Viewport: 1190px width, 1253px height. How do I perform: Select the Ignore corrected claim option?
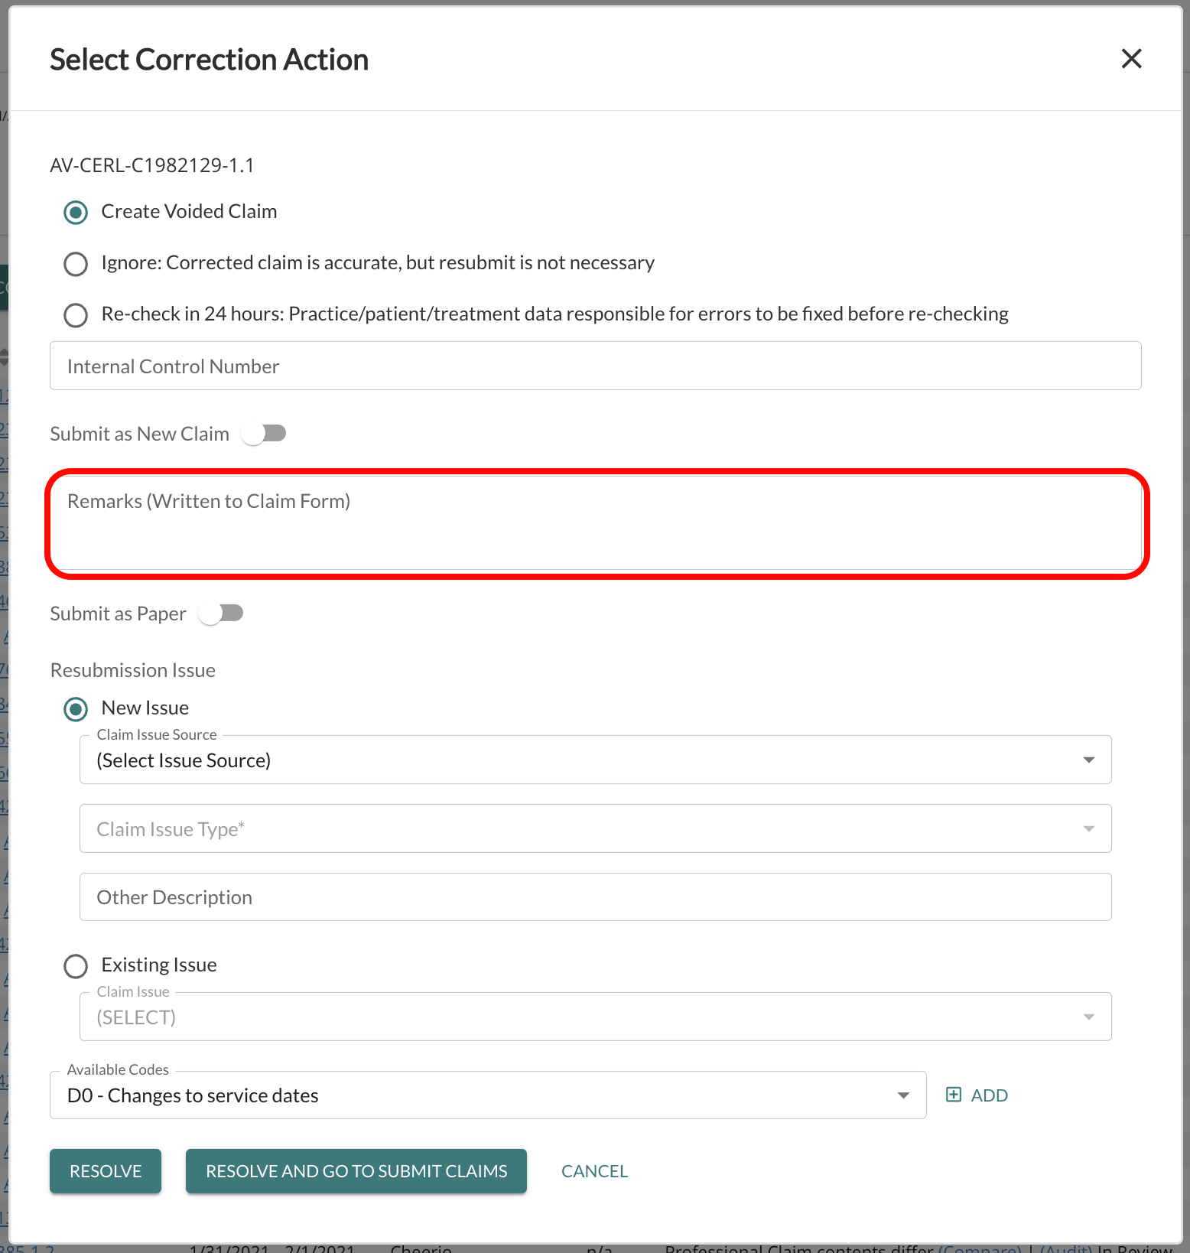point(75,263)
